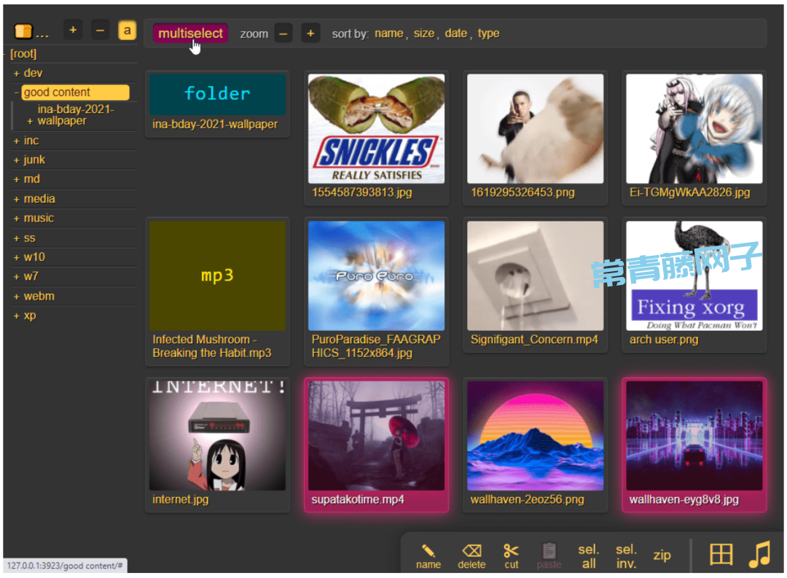Toggle the multiselect mode button
787x578 pixels.
coord(190,34)
